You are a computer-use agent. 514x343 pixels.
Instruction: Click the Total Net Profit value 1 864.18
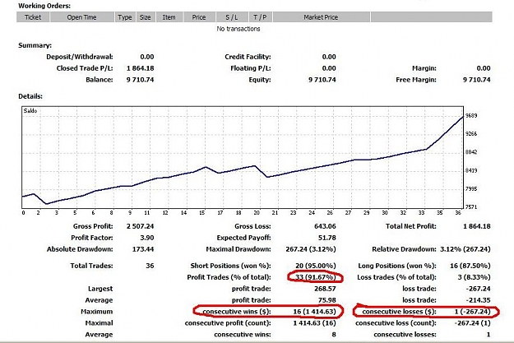pos(477,226)
